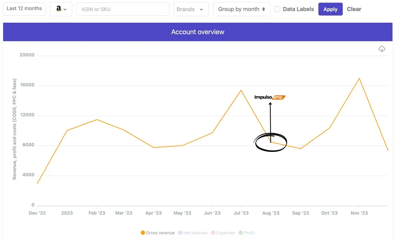Open the Group by month selector
The image size is (395, 241).
(x=242, y=9)
